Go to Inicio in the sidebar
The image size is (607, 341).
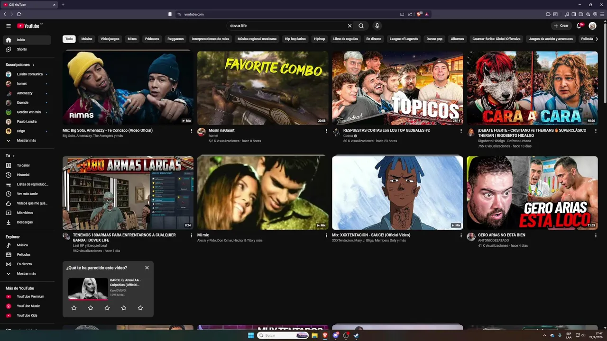point(27,40)
